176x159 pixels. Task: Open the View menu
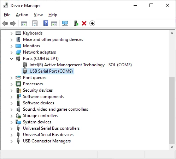click(x=38, y=15)
